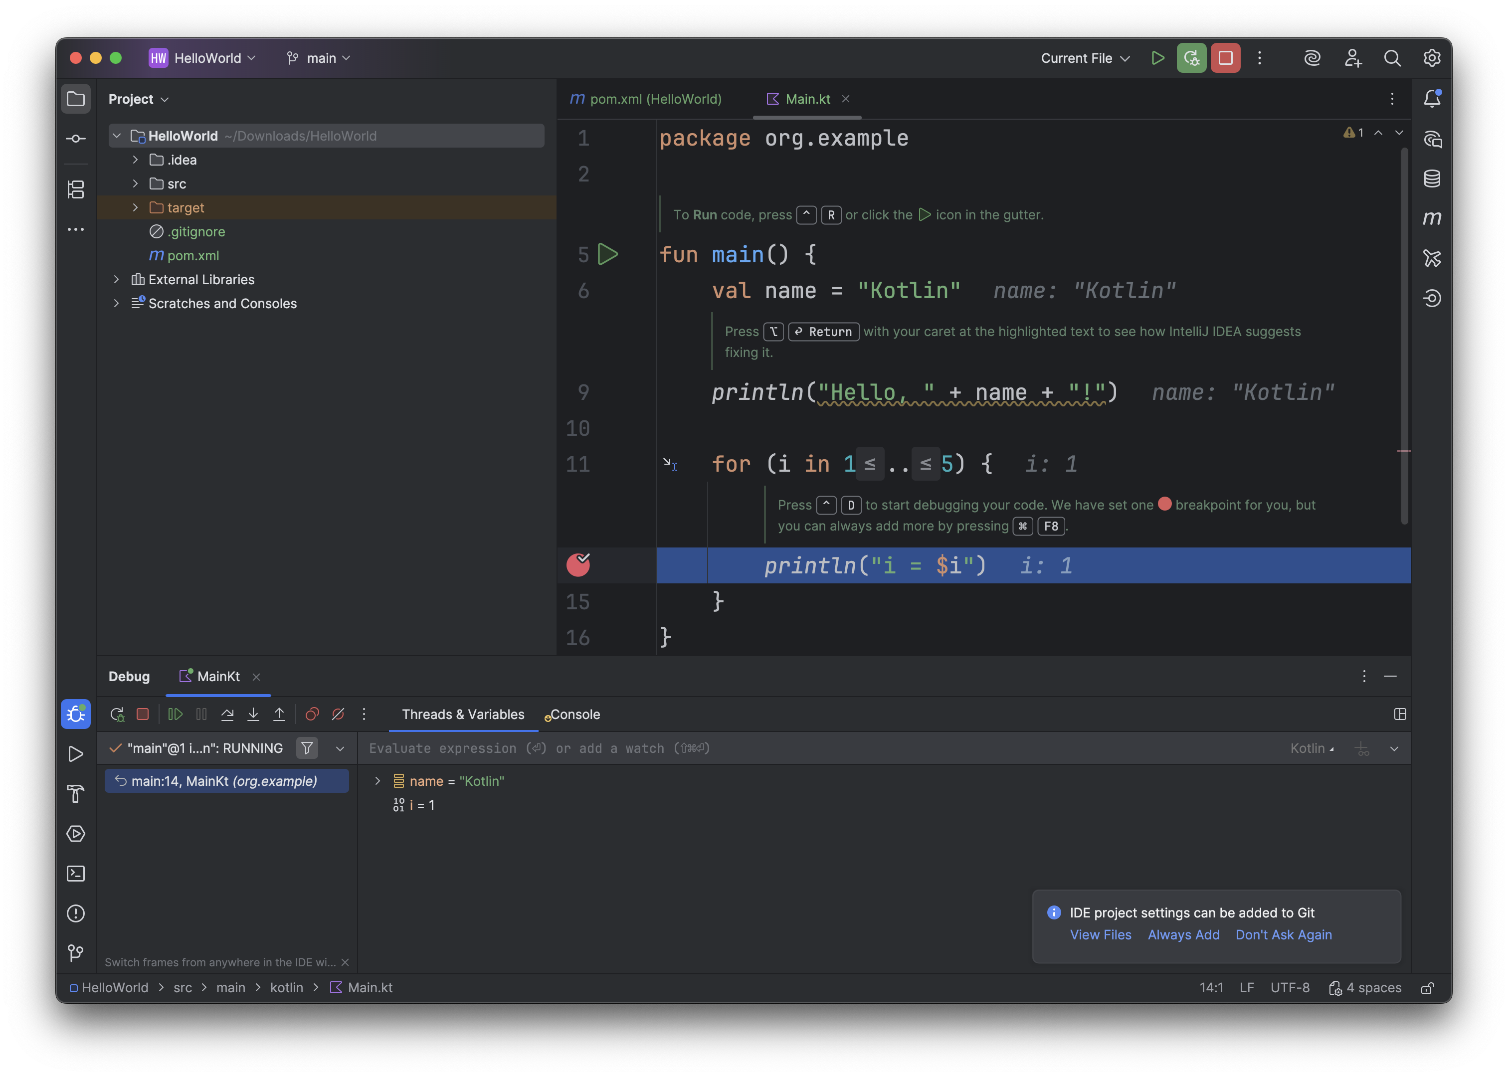This screenshot has height=1077, width=1508.
Task: Toggle the breakpoint on the println line
Action: pos(577,565)
